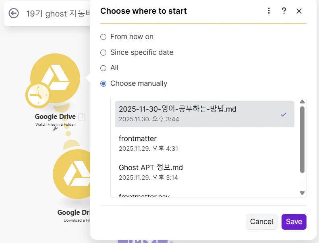Click the back arrow next to scenario name
Screen dimensions: 319x243
[x=14, y=13]
